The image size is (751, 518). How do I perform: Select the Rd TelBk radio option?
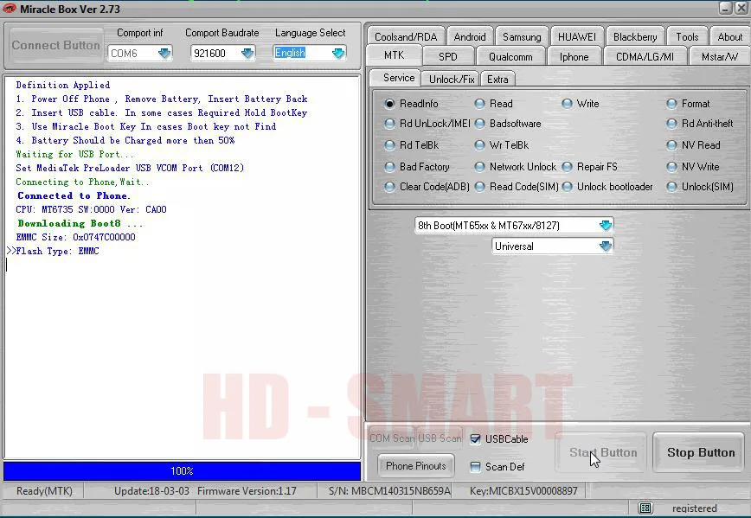coord(389,145)
